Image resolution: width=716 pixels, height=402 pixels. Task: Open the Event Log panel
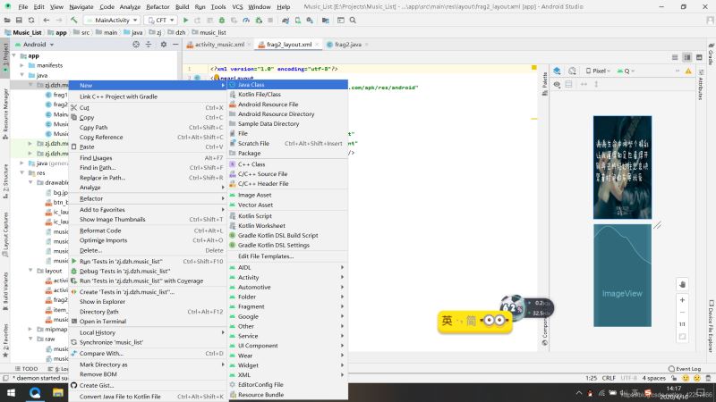(x=684, y=368)
